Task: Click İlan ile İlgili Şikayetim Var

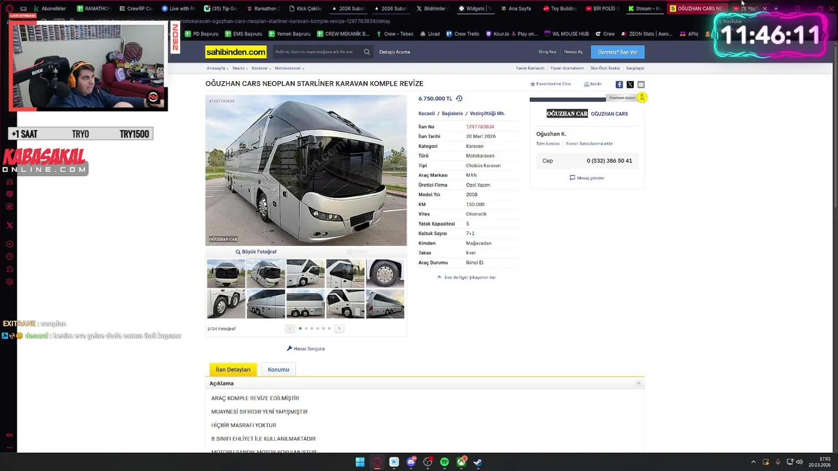Action: pyautogui.click(x=466, y=277)
